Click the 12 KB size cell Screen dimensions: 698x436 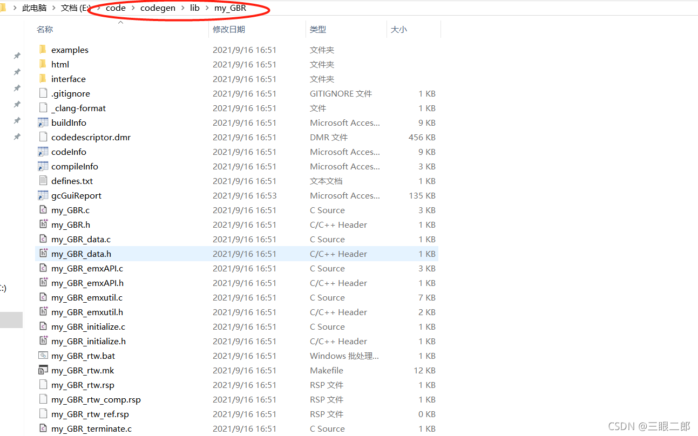click(425, 370)
